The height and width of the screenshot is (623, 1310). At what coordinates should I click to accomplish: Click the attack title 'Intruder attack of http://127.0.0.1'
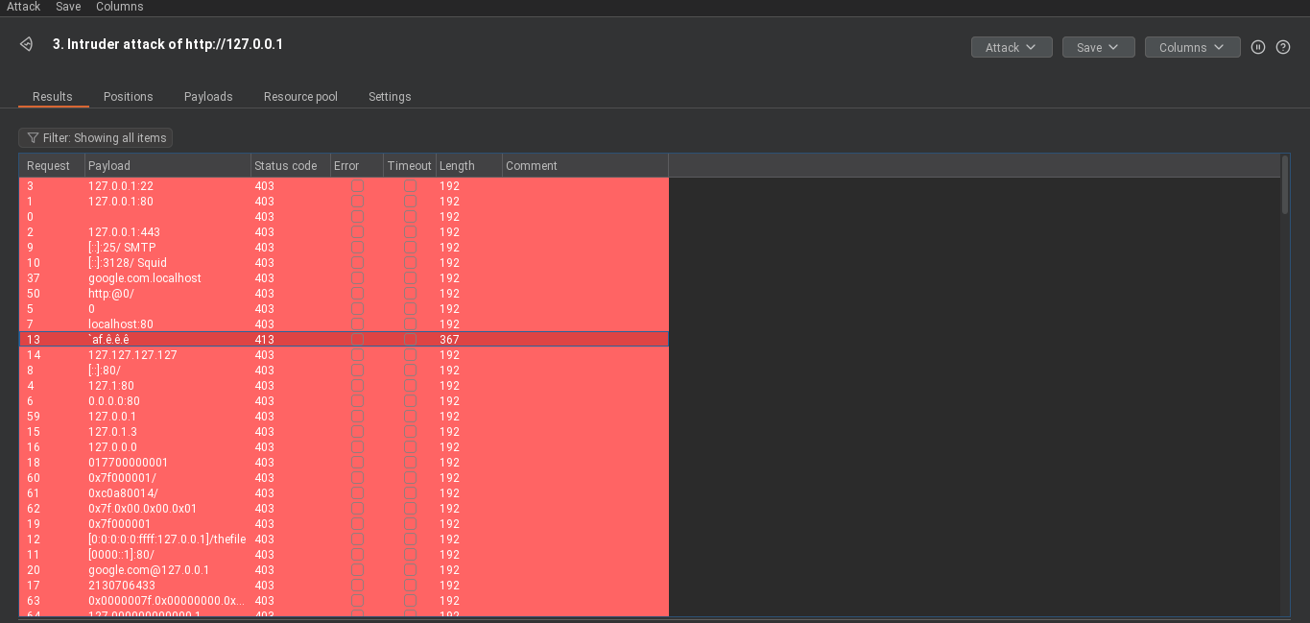coord(168,44)
